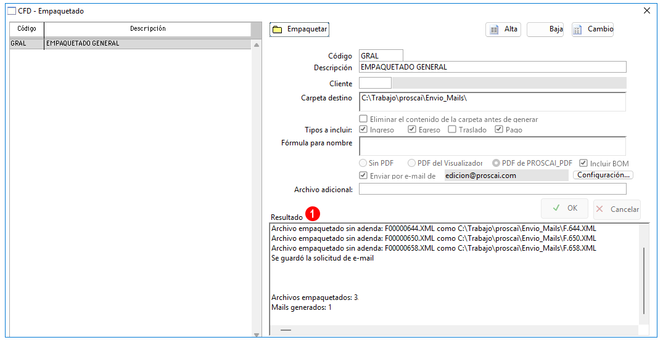This screenshot has width=663, height=340.
Task: Click the yellow folder icon on Empaquetar
Action: click(277, 30)
